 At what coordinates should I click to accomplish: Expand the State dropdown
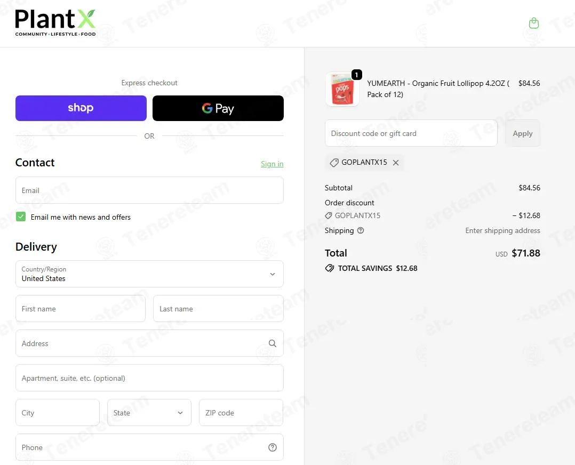149,413
